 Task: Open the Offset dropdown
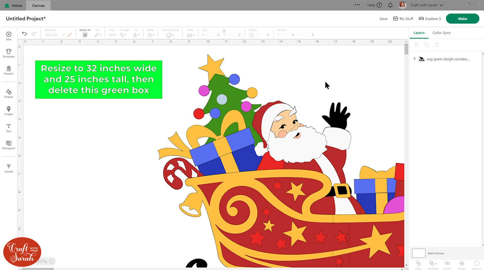pyautogui.click(x=151, y=35)
